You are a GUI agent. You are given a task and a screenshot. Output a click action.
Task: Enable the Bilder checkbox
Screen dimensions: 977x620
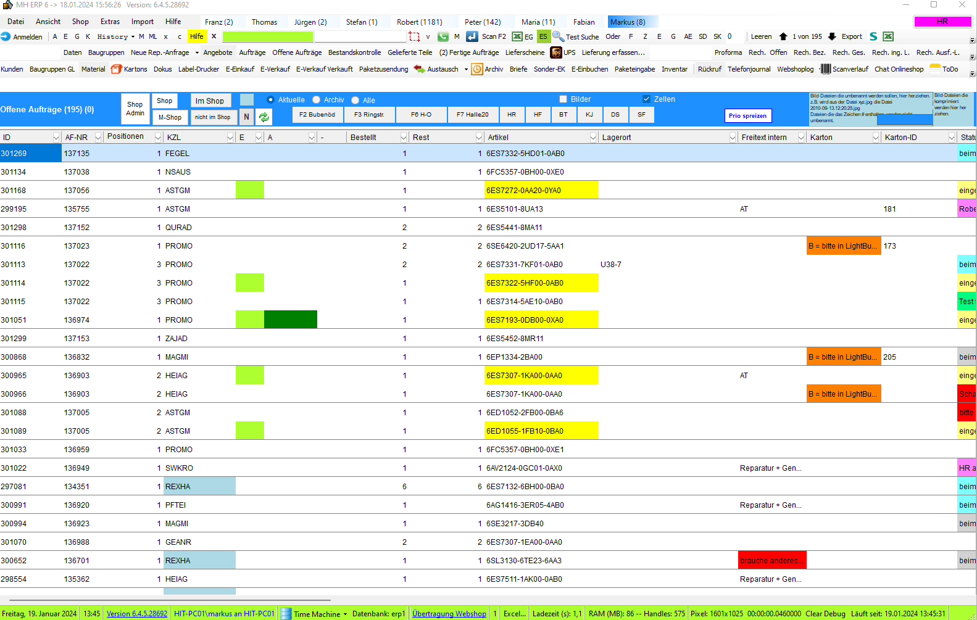coord(563,99)
